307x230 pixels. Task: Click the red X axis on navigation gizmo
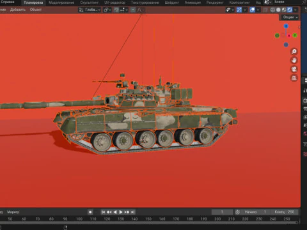coord(289,36)
